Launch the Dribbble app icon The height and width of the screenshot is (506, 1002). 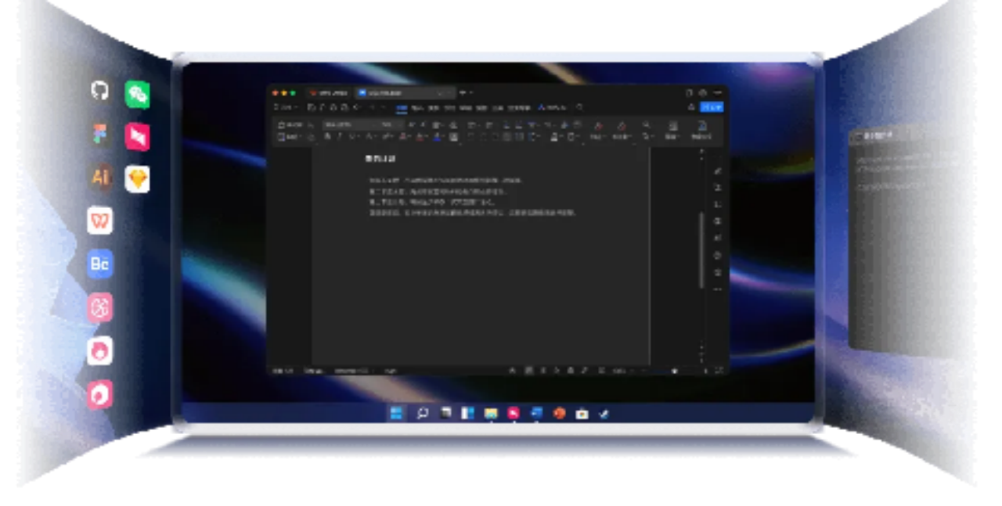pyautogui.click(x=99, y=308)
